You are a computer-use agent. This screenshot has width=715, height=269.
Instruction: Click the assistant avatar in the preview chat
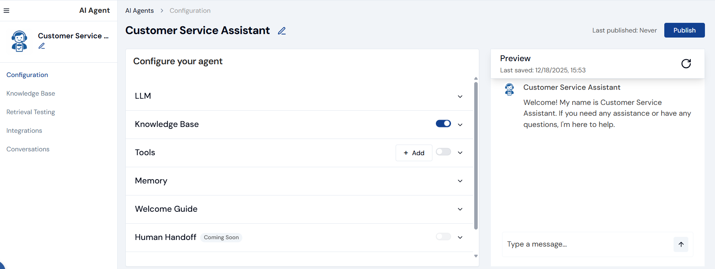pyautogui.click(x=509, y=89)
